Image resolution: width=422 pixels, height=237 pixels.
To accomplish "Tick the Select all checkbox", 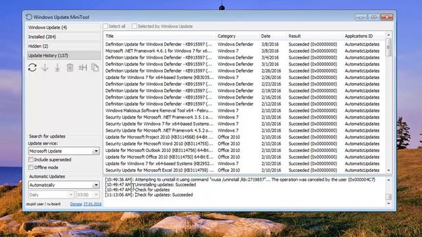I will coord(105,26).
